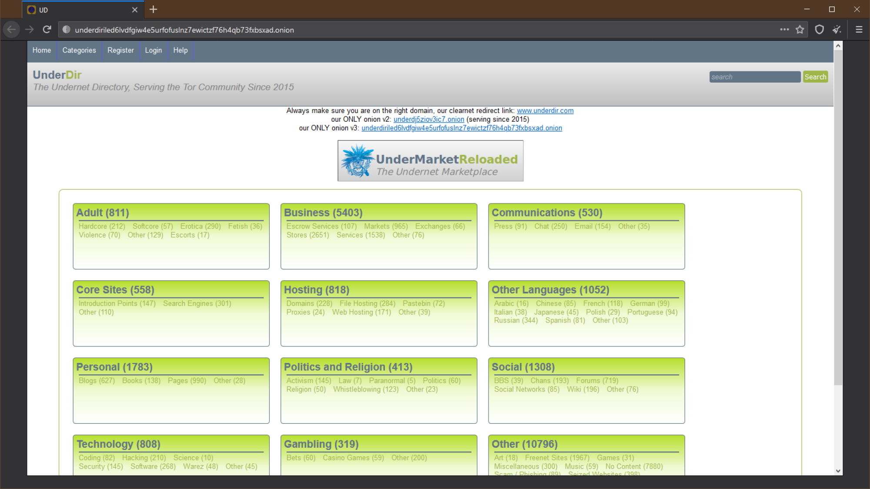Open page actions three-dots menu

(x=784, y=30)
